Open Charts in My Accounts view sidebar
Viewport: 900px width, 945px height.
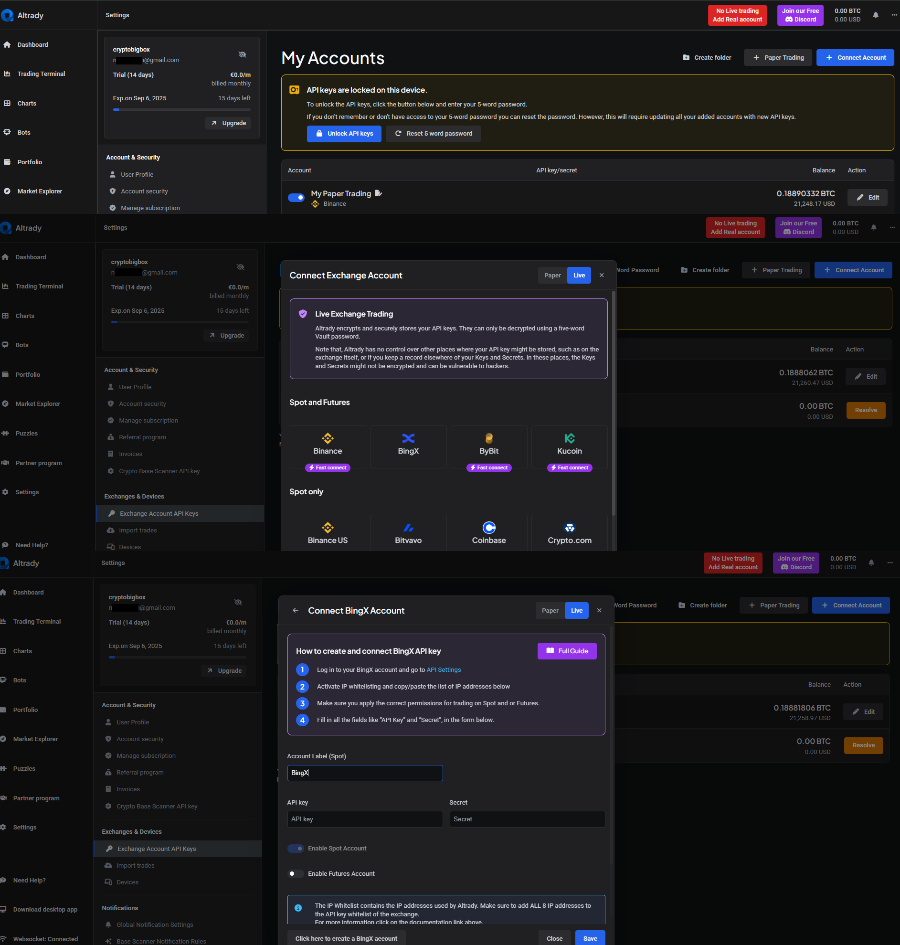click(x=27, y=104)
